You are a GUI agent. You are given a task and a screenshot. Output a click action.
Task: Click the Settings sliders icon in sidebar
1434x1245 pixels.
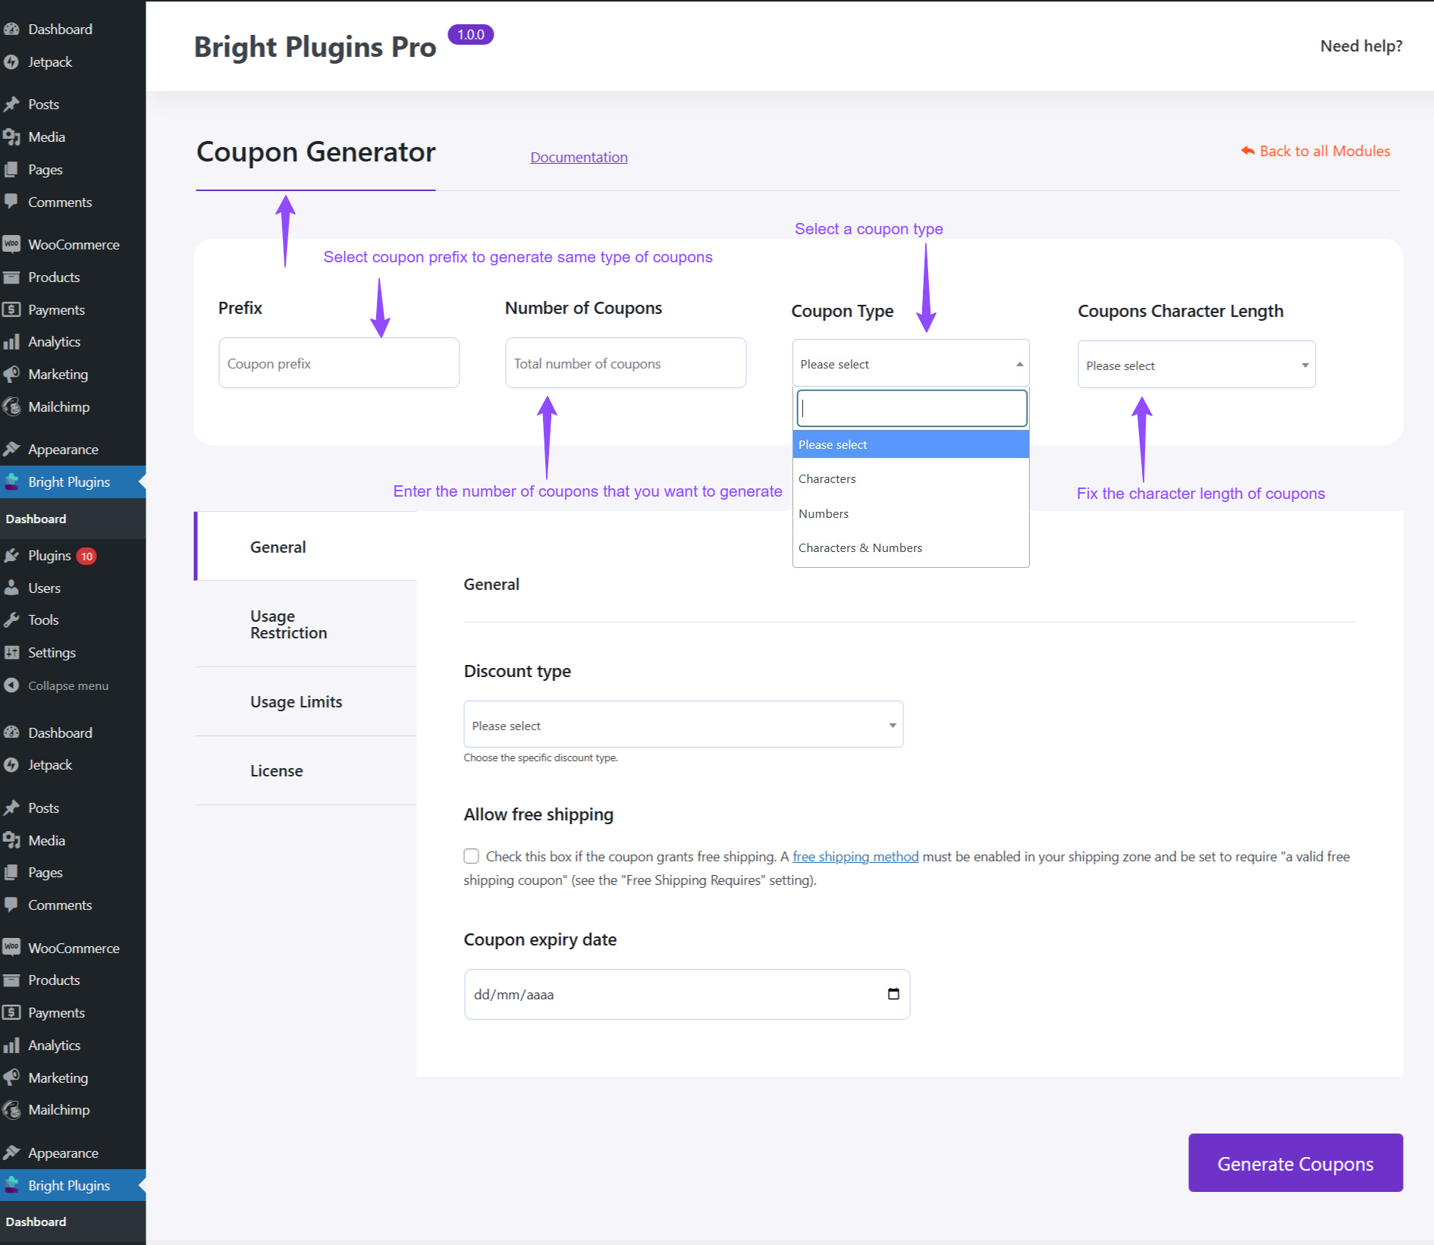[11, 653]
